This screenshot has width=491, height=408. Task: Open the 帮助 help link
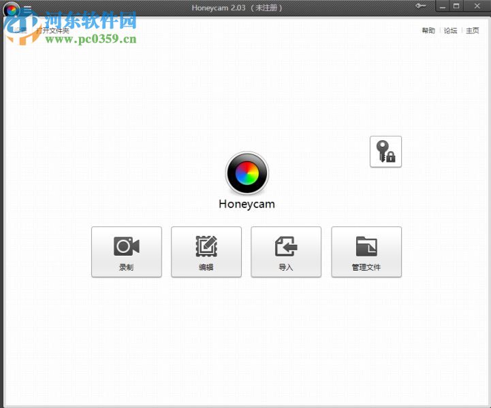[428, 31]
